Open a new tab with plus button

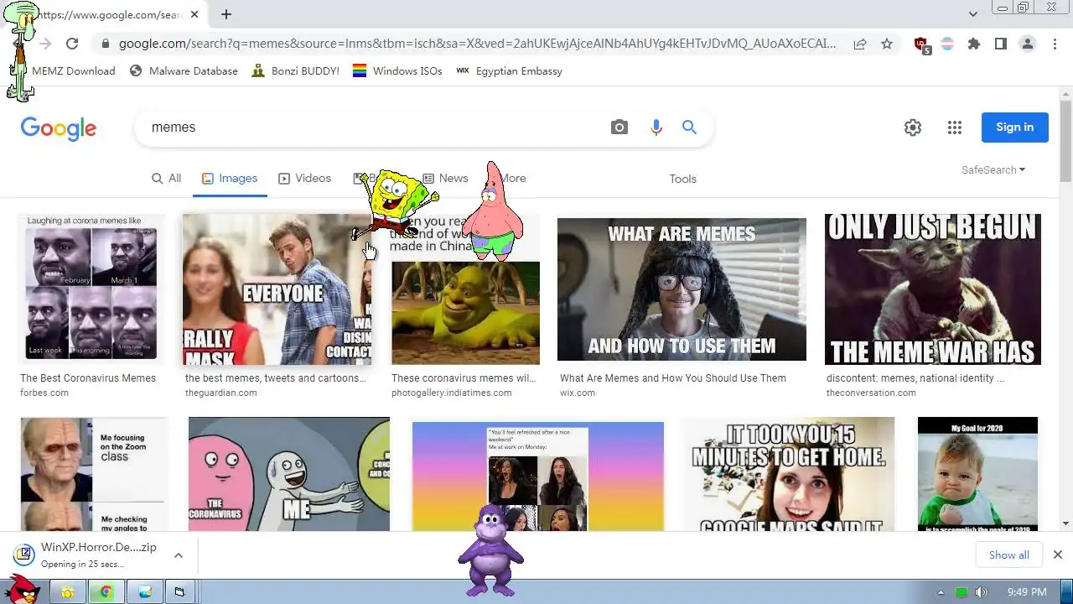(226, 14)
